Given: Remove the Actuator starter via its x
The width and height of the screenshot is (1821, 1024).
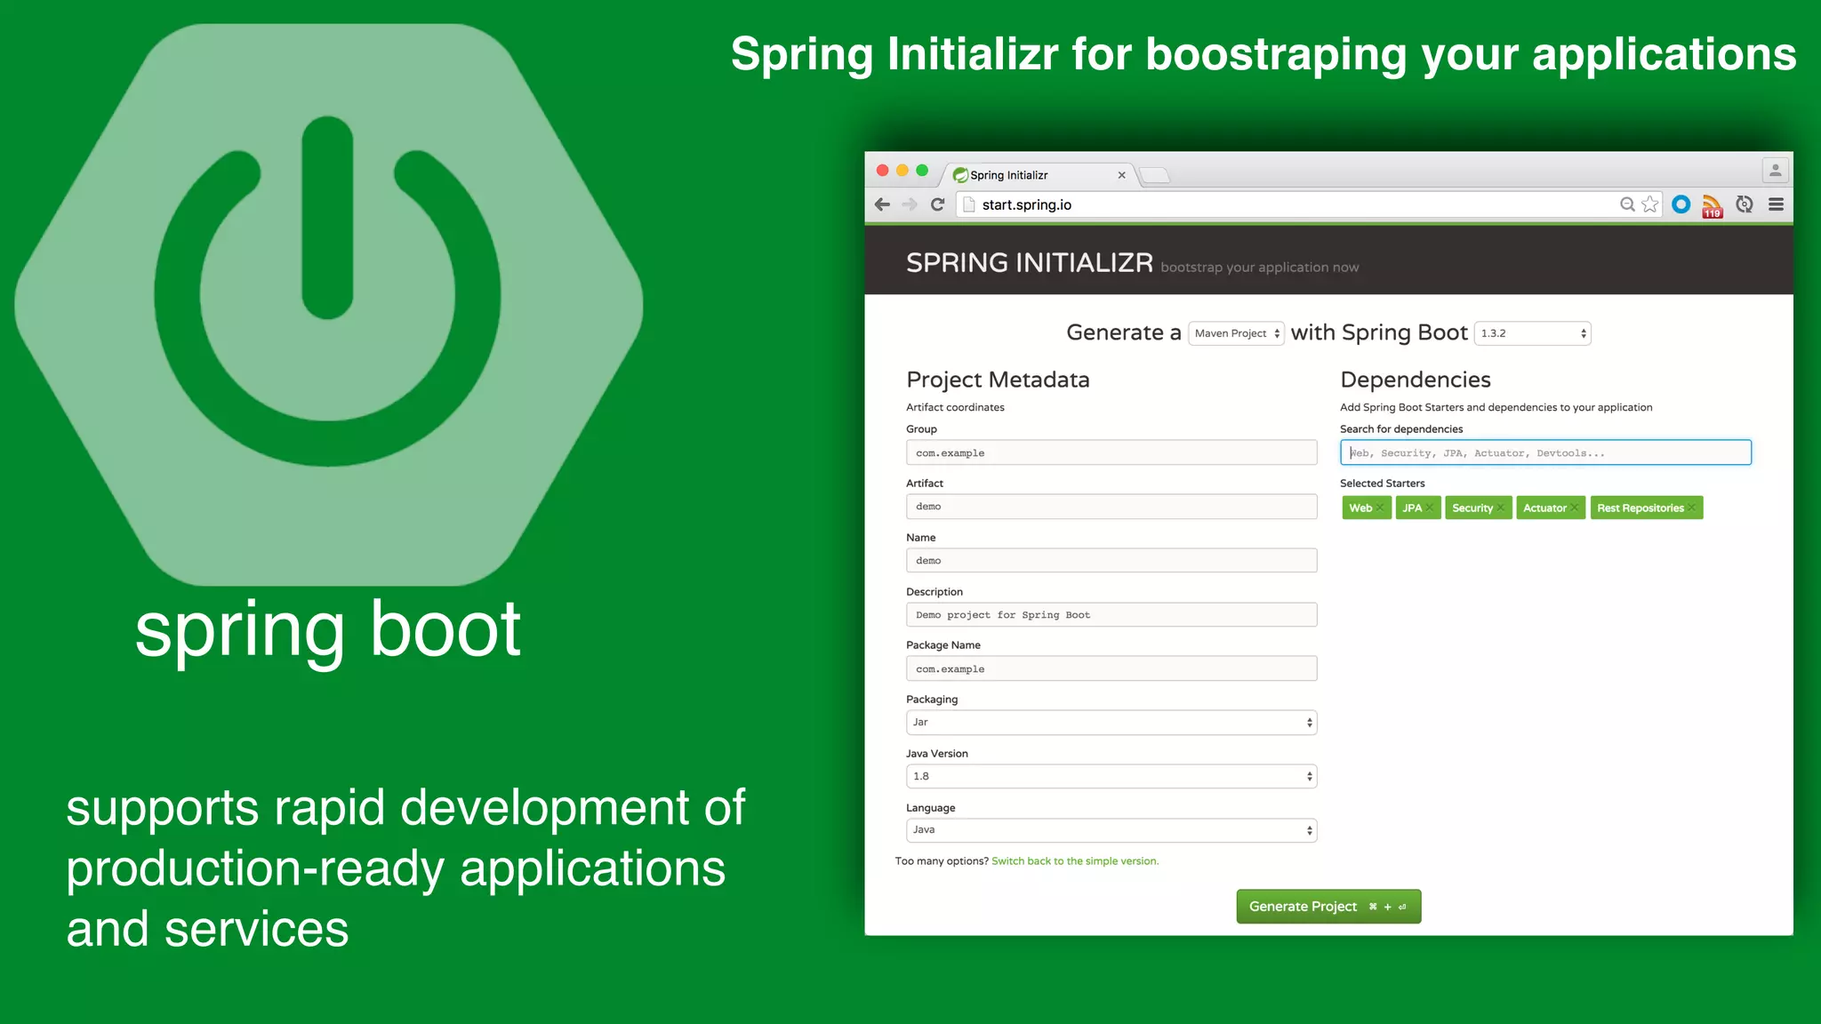Looking at the screenshot, I should pos(1574,508).
